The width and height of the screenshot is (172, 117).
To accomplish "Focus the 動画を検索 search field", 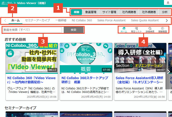I will (x=33, y=30).
